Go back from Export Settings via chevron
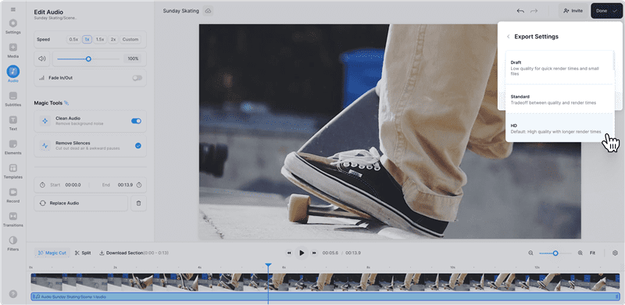 [509, 37]
